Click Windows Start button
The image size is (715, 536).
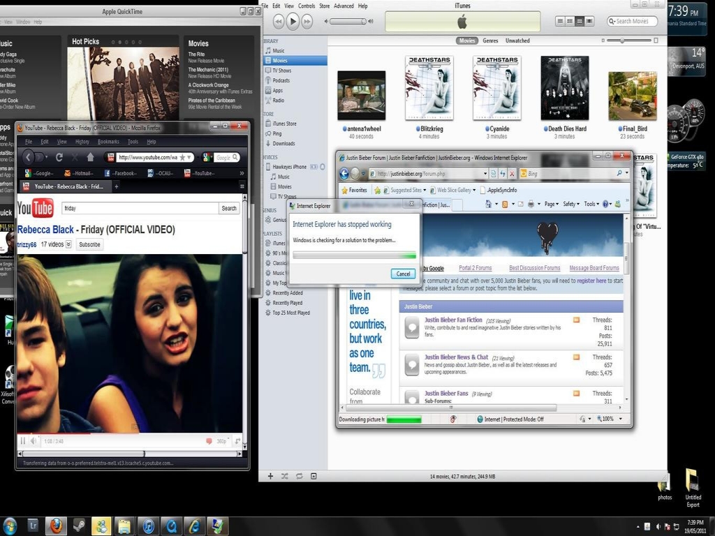(8, 526)
